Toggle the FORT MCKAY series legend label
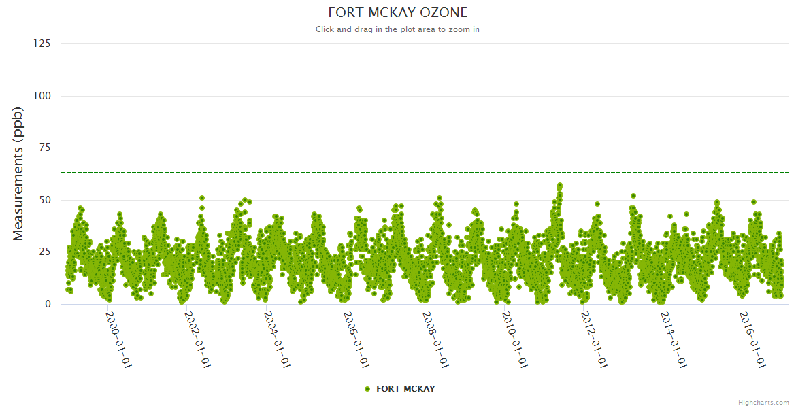The height and width of the screenshot is (408, 796). pyautogui.click(x=405, y=389)
